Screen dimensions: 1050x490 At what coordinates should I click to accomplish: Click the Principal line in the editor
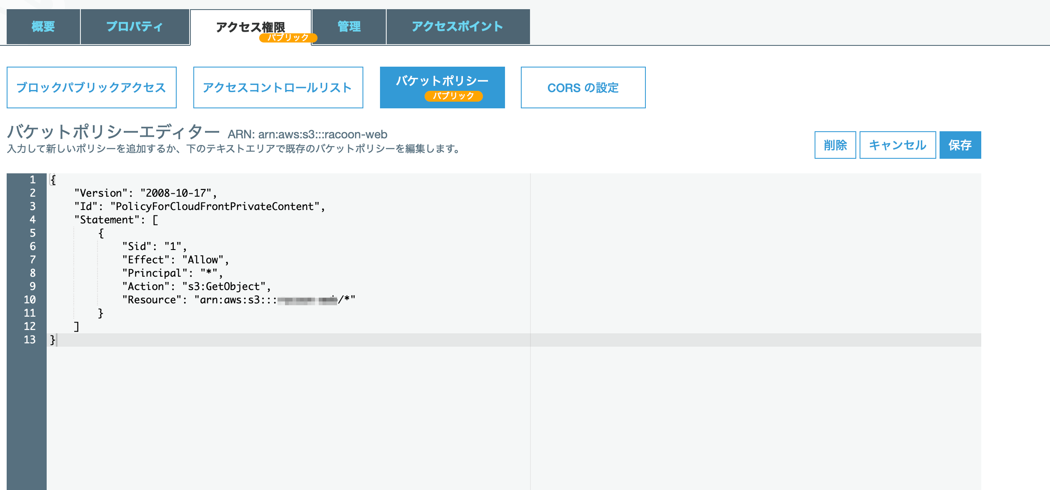[172, 273]
